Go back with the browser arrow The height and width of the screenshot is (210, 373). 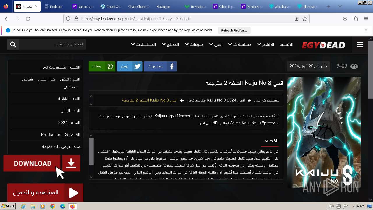coord(7,19)
